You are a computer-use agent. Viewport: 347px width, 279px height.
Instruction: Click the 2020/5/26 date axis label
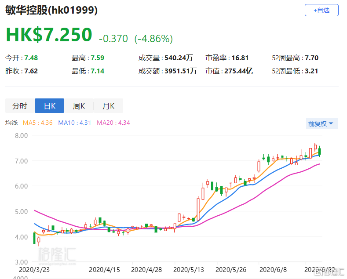[x=231, y=270]
